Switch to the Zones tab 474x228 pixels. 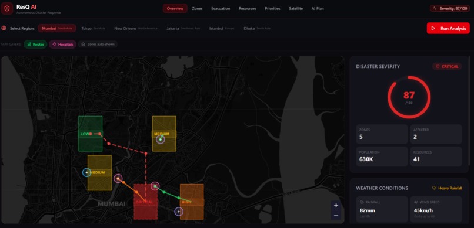coord(197,8)
